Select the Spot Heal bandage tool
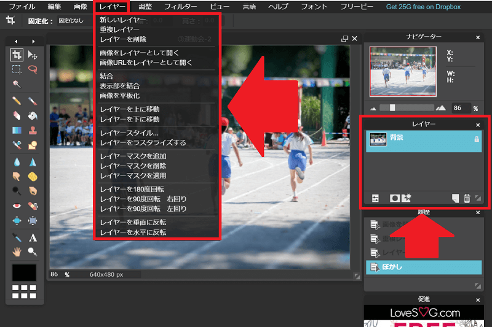 coord(33,206)
